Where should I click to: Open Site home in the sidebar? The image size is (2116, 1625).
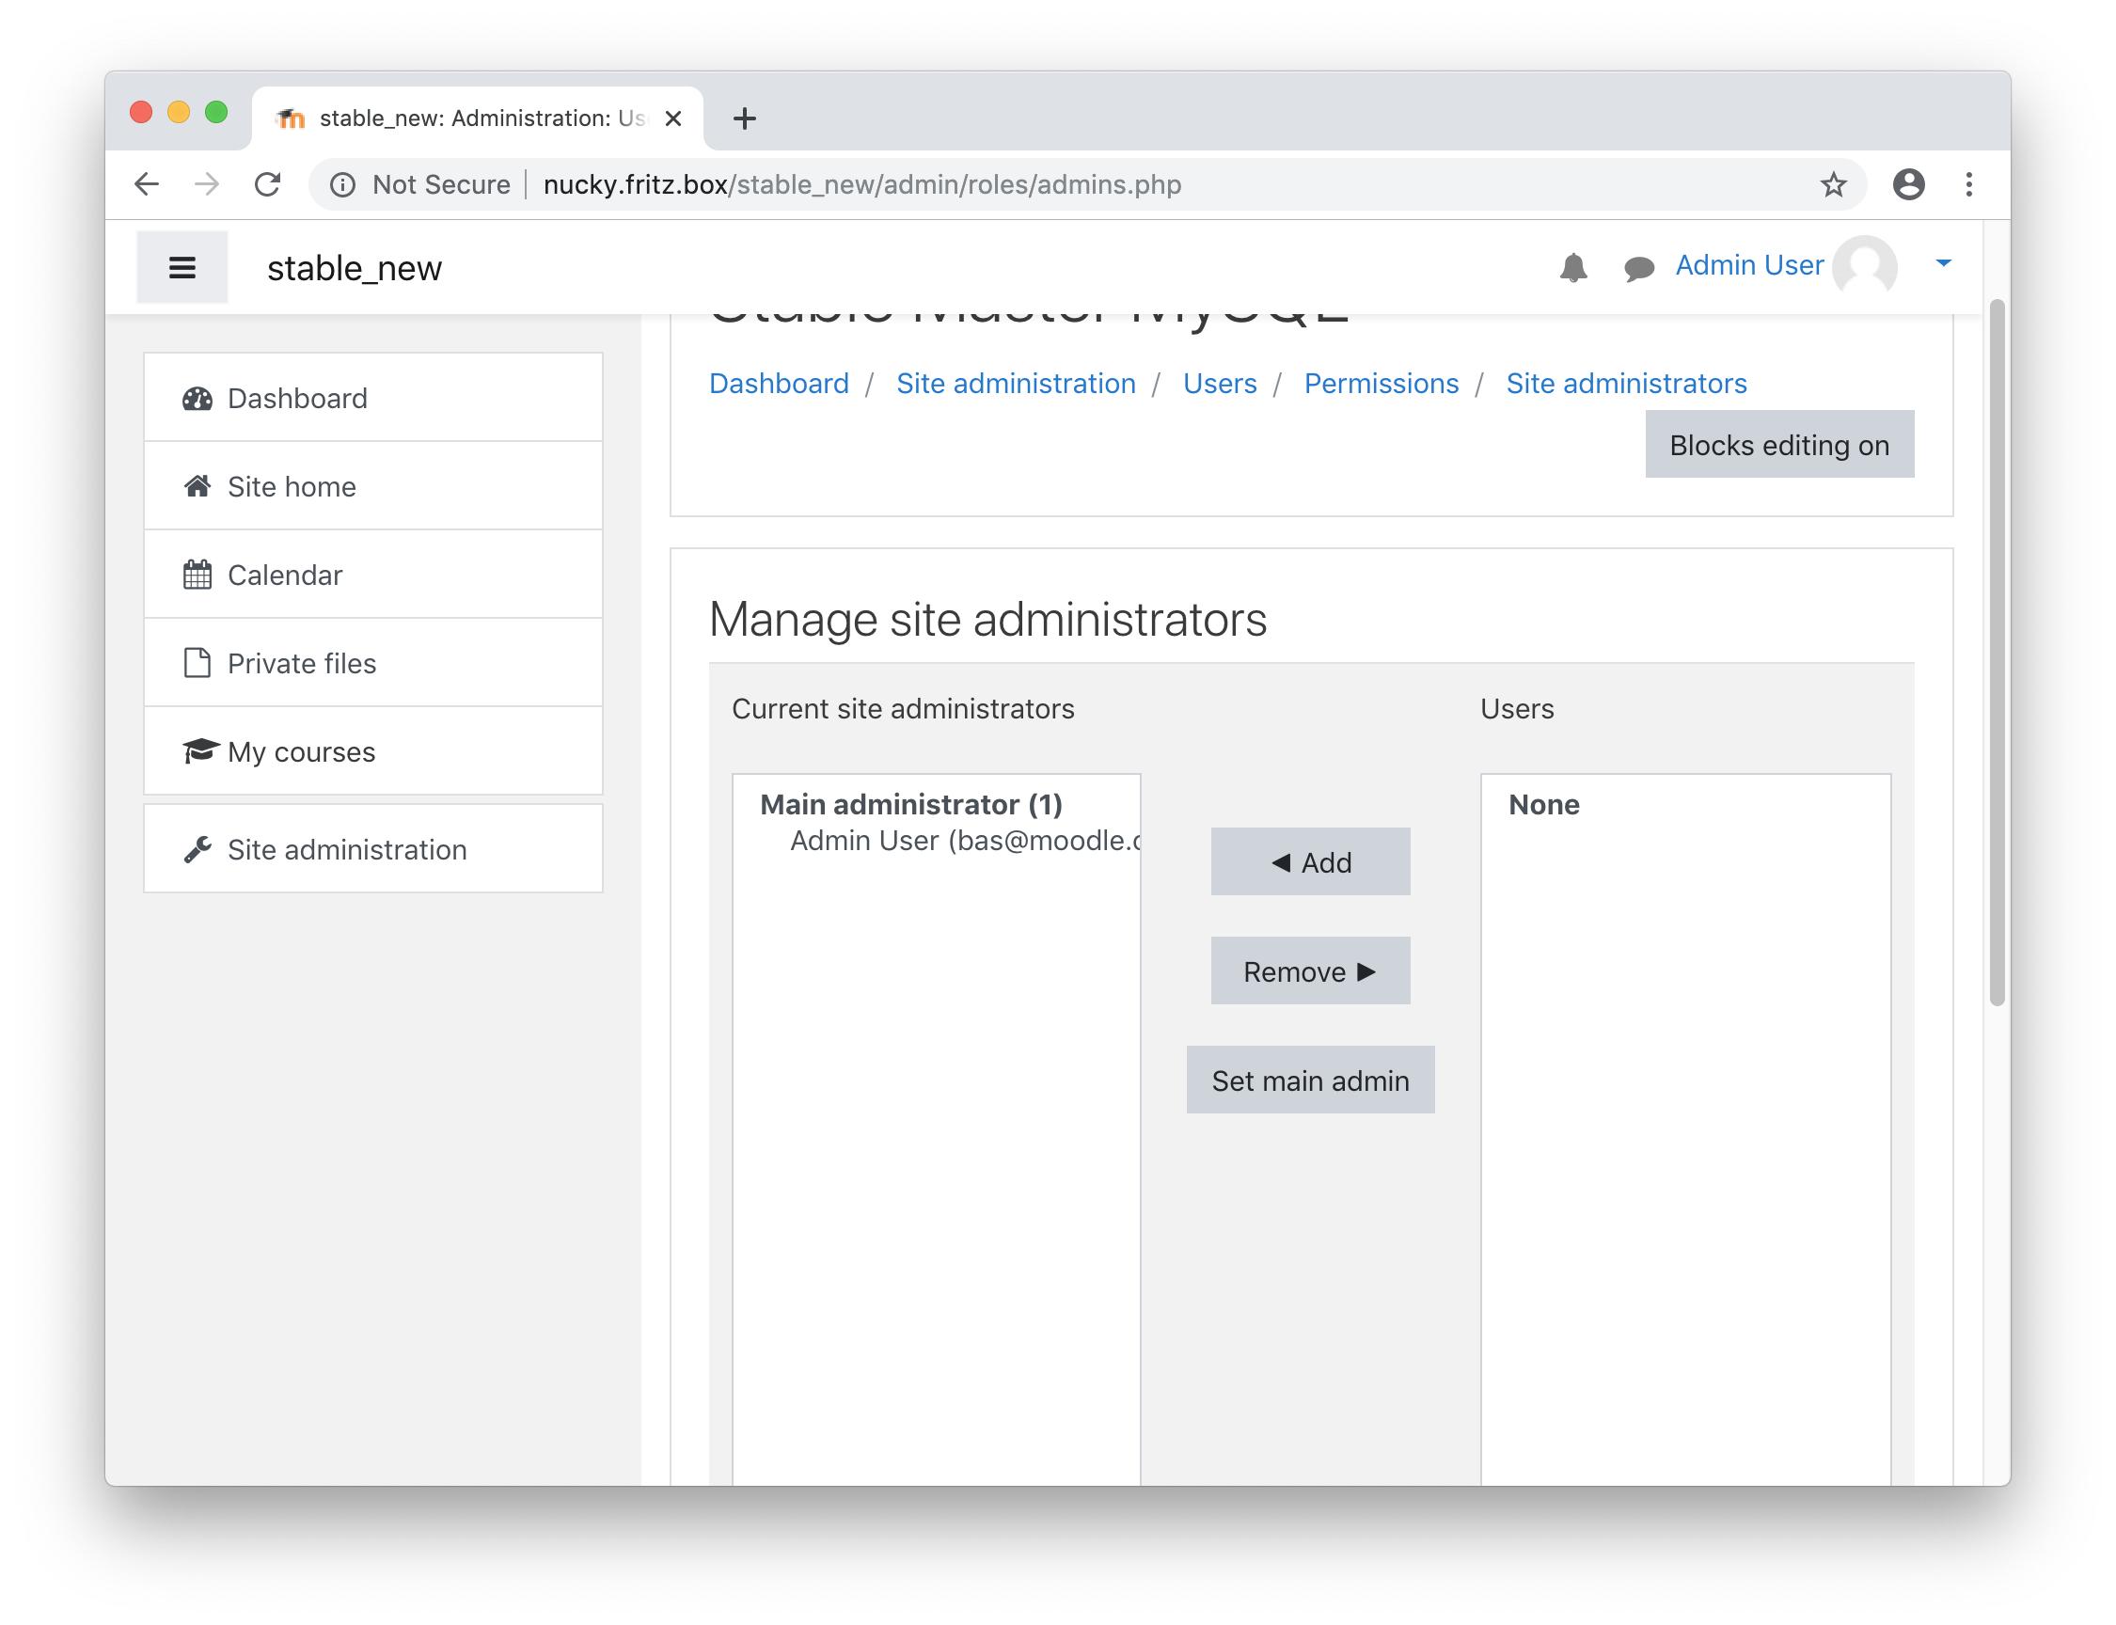click(x=373, y=486)
